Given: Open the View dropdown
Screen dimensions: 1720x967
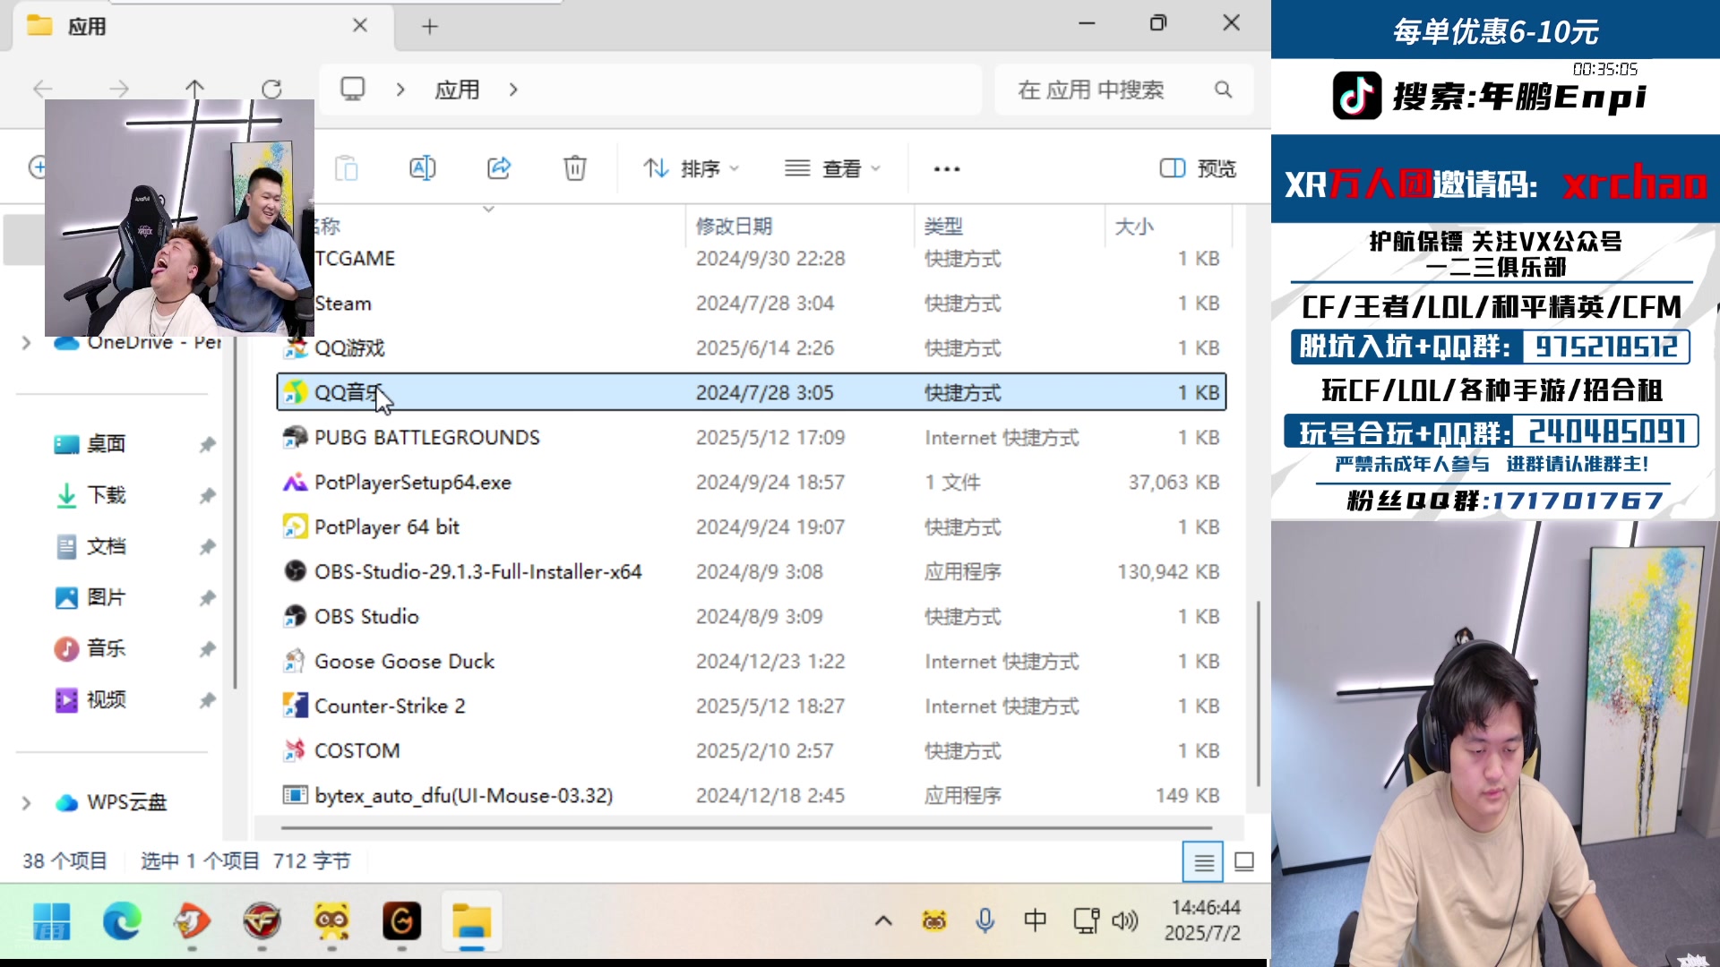Looking at the screenshot, I should [x=833, y=168].
